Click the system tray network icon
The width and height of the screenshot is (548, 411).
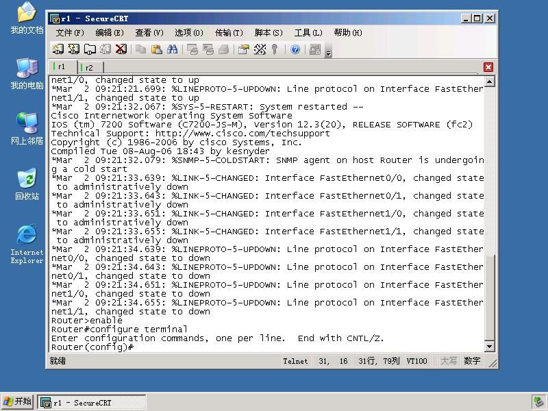pyautogui.click(x=538, y=402)
